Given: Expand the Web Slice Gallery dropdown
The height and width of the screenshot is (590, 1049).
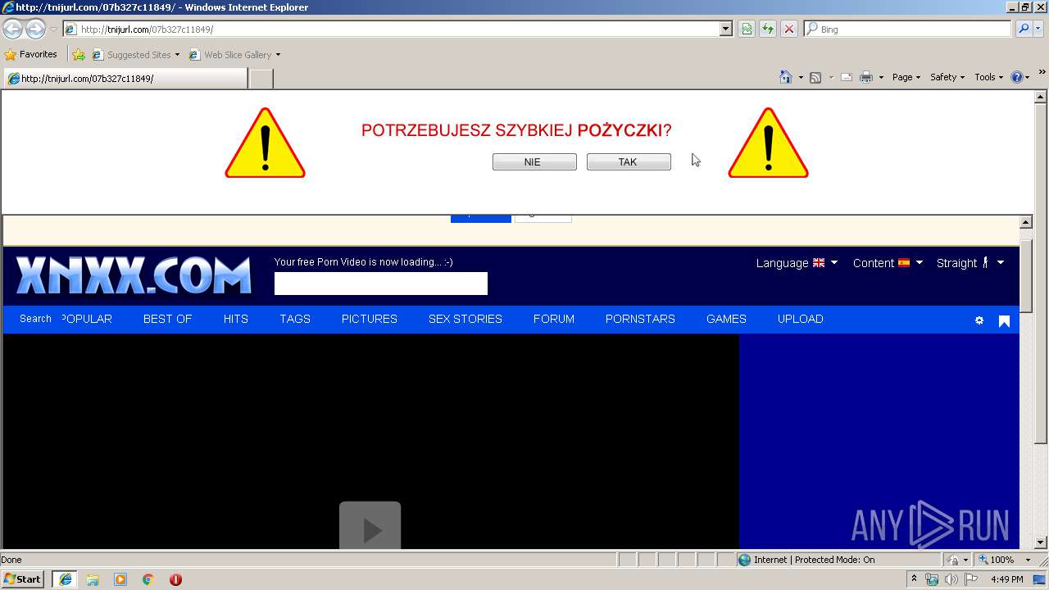Looking at the screenshot, I should pos(278,55).
